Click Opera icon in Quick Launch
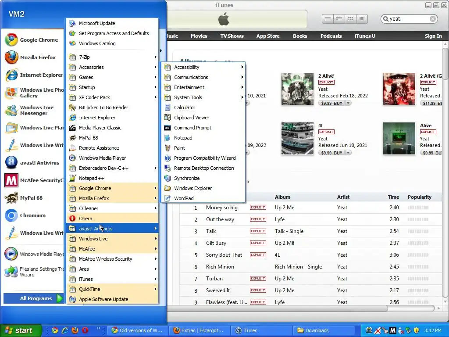The width and height of the screenshot is (449, 337). (x=85, y=330)
